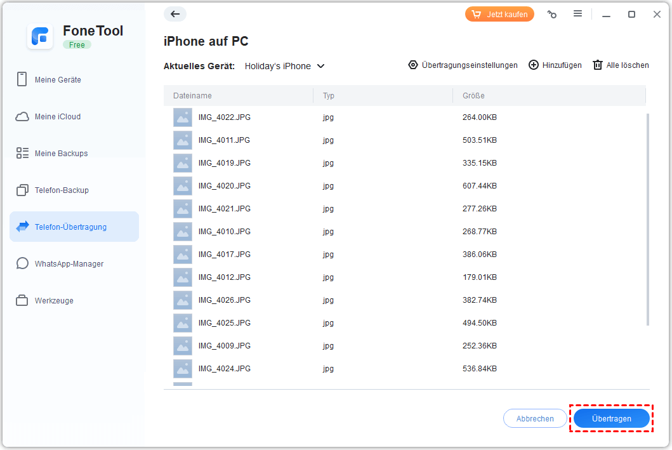
Task: Open the hamburger menu icon
Action: click(x=577, y=14)
